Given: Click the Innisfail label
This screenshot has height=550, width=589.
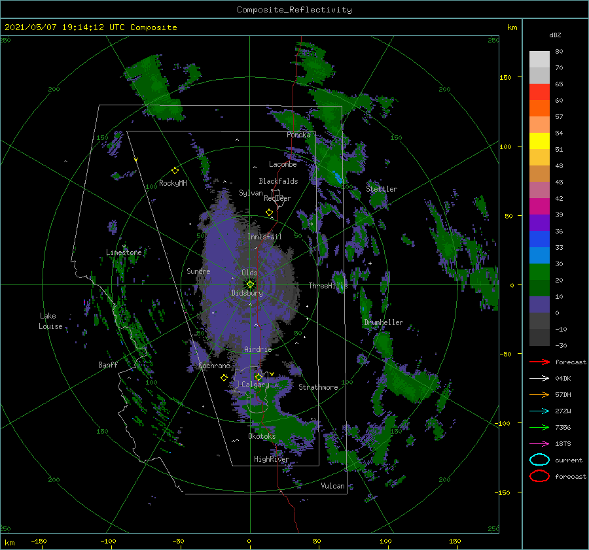Looking at the screenshot, I should point(264,237).
